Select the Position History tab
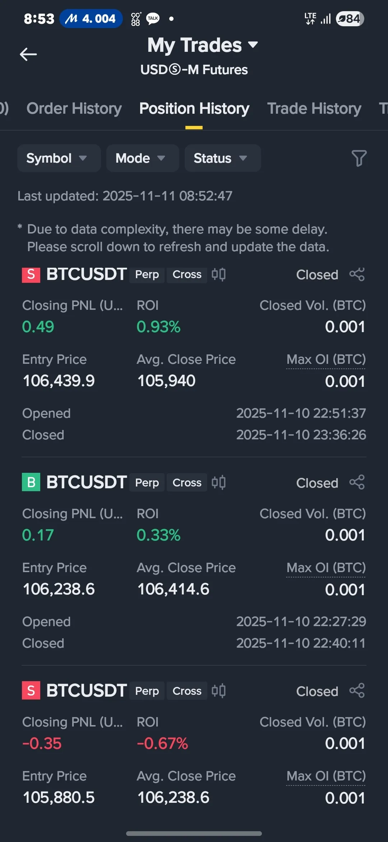 click(194, 109)
